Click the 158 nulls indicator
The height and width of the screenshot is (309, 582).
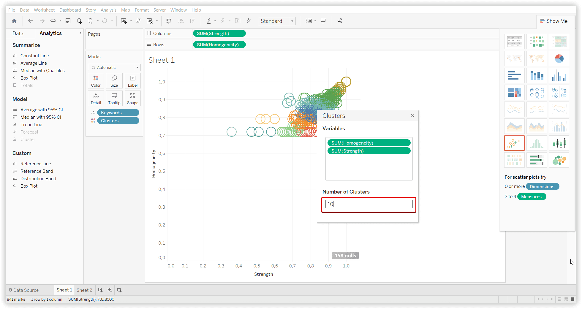click(345, 256)
